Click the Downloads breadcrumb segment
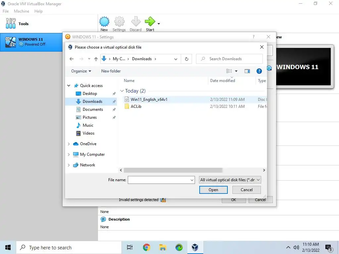The width and height of the screenshot is (339, 254). pyautogui.click(x=142, y=59)
